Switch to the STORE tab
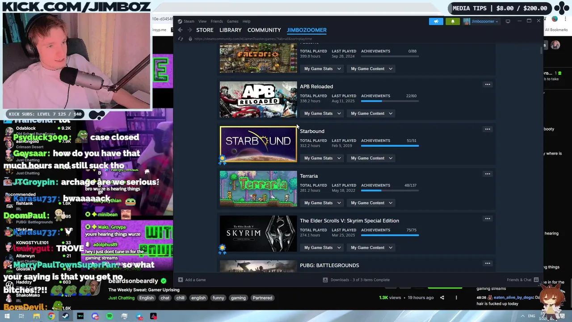Viewport: 572px width, 322px height. (x=205, y=30)
